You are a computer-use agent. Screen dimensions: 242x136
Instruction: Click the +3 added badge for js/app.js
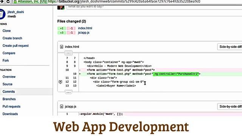click(x=62, y=33)
